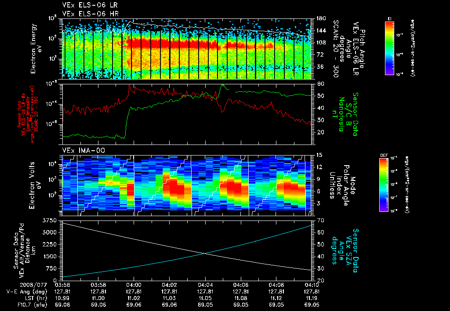Click the "3750" altitude tick label
Screen dimensions: 450x311
[x=49, y=221]
